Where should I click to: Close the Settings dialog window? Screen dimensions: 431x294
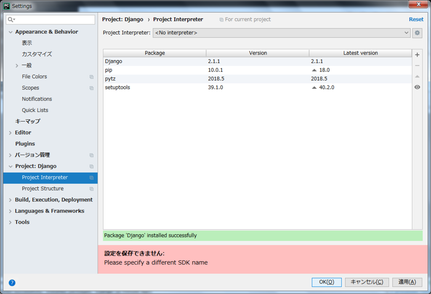click(418, 4)
